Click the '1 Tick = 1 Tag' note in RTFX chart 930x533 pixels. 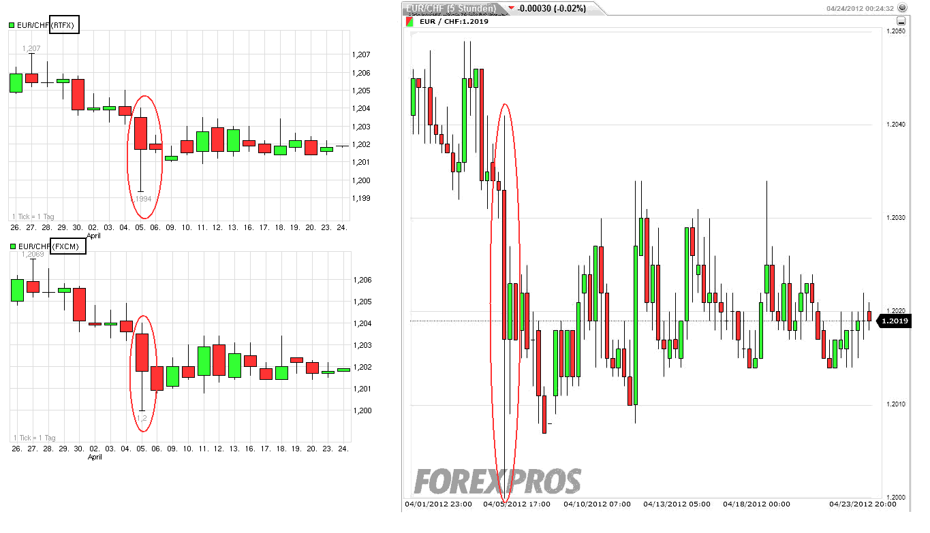click(33, 216)
